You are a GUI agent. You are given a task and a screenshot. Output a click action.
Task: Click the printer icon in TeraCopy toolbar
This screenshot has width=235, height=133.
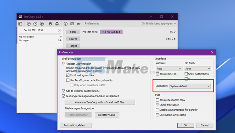click(51, 24)
